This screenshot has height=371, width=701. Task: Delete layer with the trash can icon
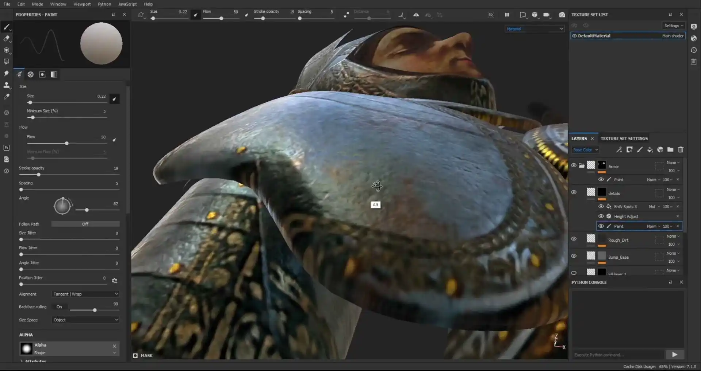pos(681,149)
